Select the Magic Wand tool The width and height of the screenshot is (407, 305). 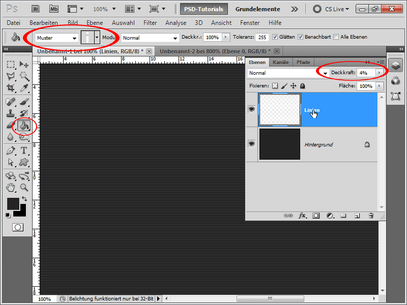coord(24,76)
